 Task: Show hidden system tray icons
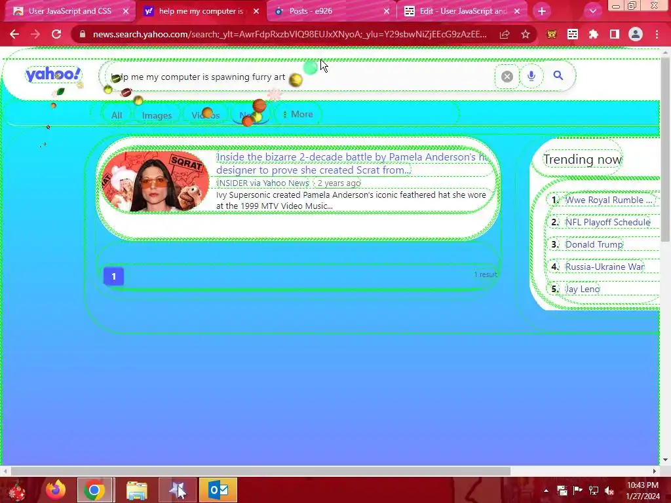pyautogui.click(x=546, y=491)
